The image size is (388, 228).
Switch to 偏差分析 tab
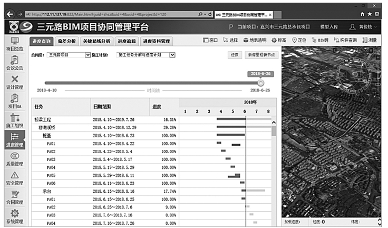point(67,41)
